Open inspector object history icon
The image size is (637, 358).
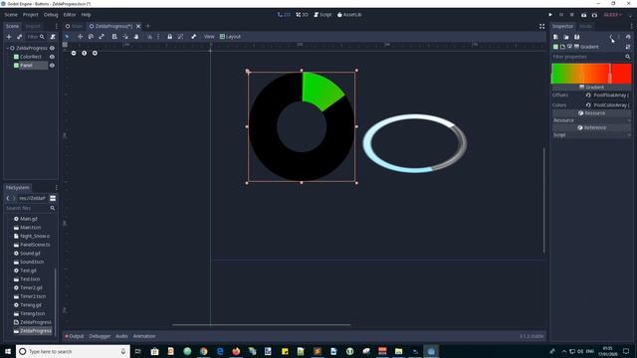(628, 37)
